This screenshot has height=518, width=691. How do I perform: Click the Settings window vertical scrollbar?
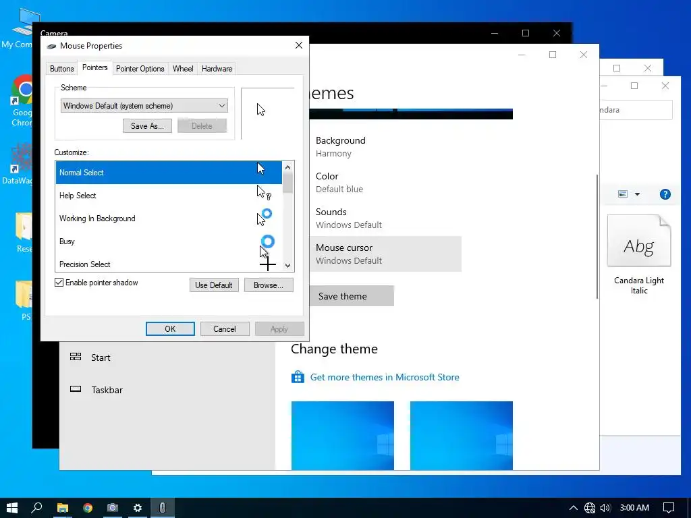597,237
